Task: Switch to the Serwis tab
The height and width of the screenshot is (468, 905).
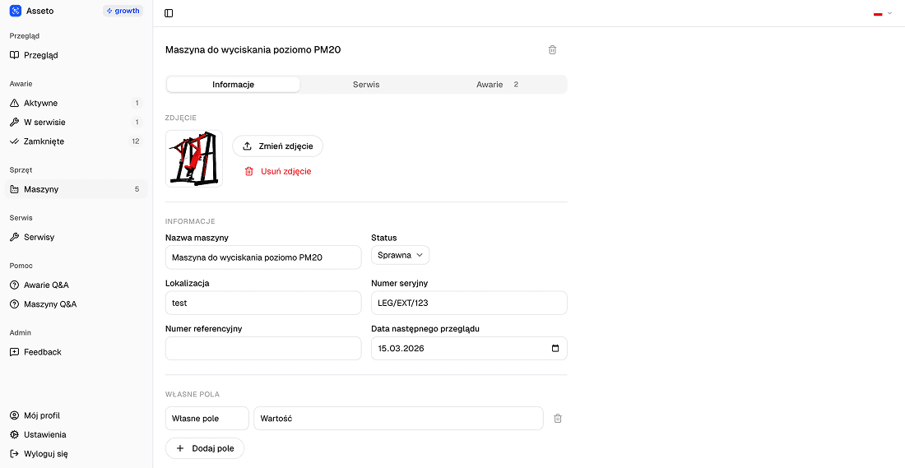Action: pos(366,85)
